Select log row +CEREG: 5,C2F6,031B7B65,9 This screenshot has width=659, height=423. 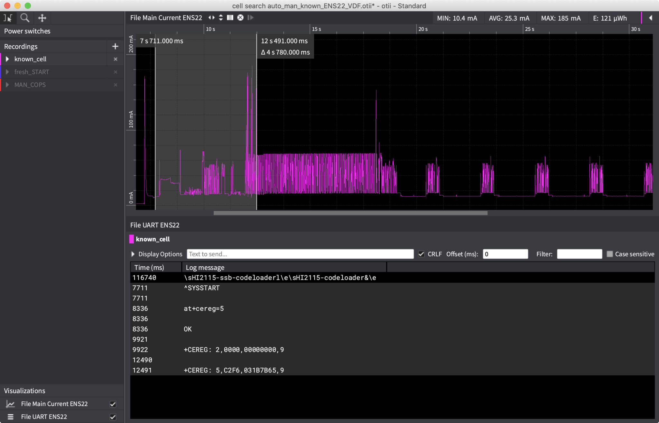pyautogui.click(x=392, y=370)
